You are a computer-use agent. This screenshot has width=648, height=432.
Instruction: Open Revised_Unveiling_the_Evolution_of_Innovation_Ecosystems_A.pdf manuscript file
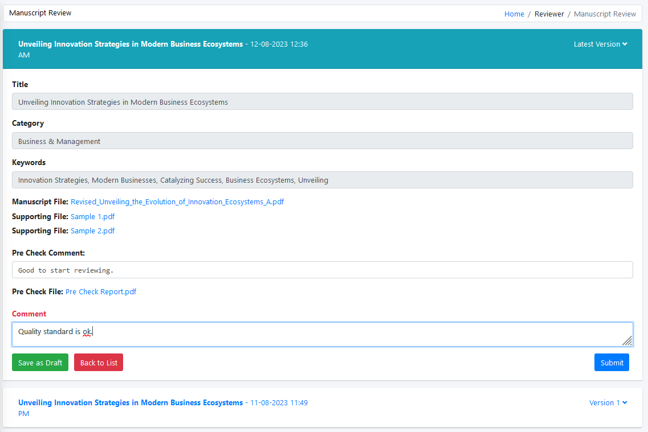(x=177, y=201)
